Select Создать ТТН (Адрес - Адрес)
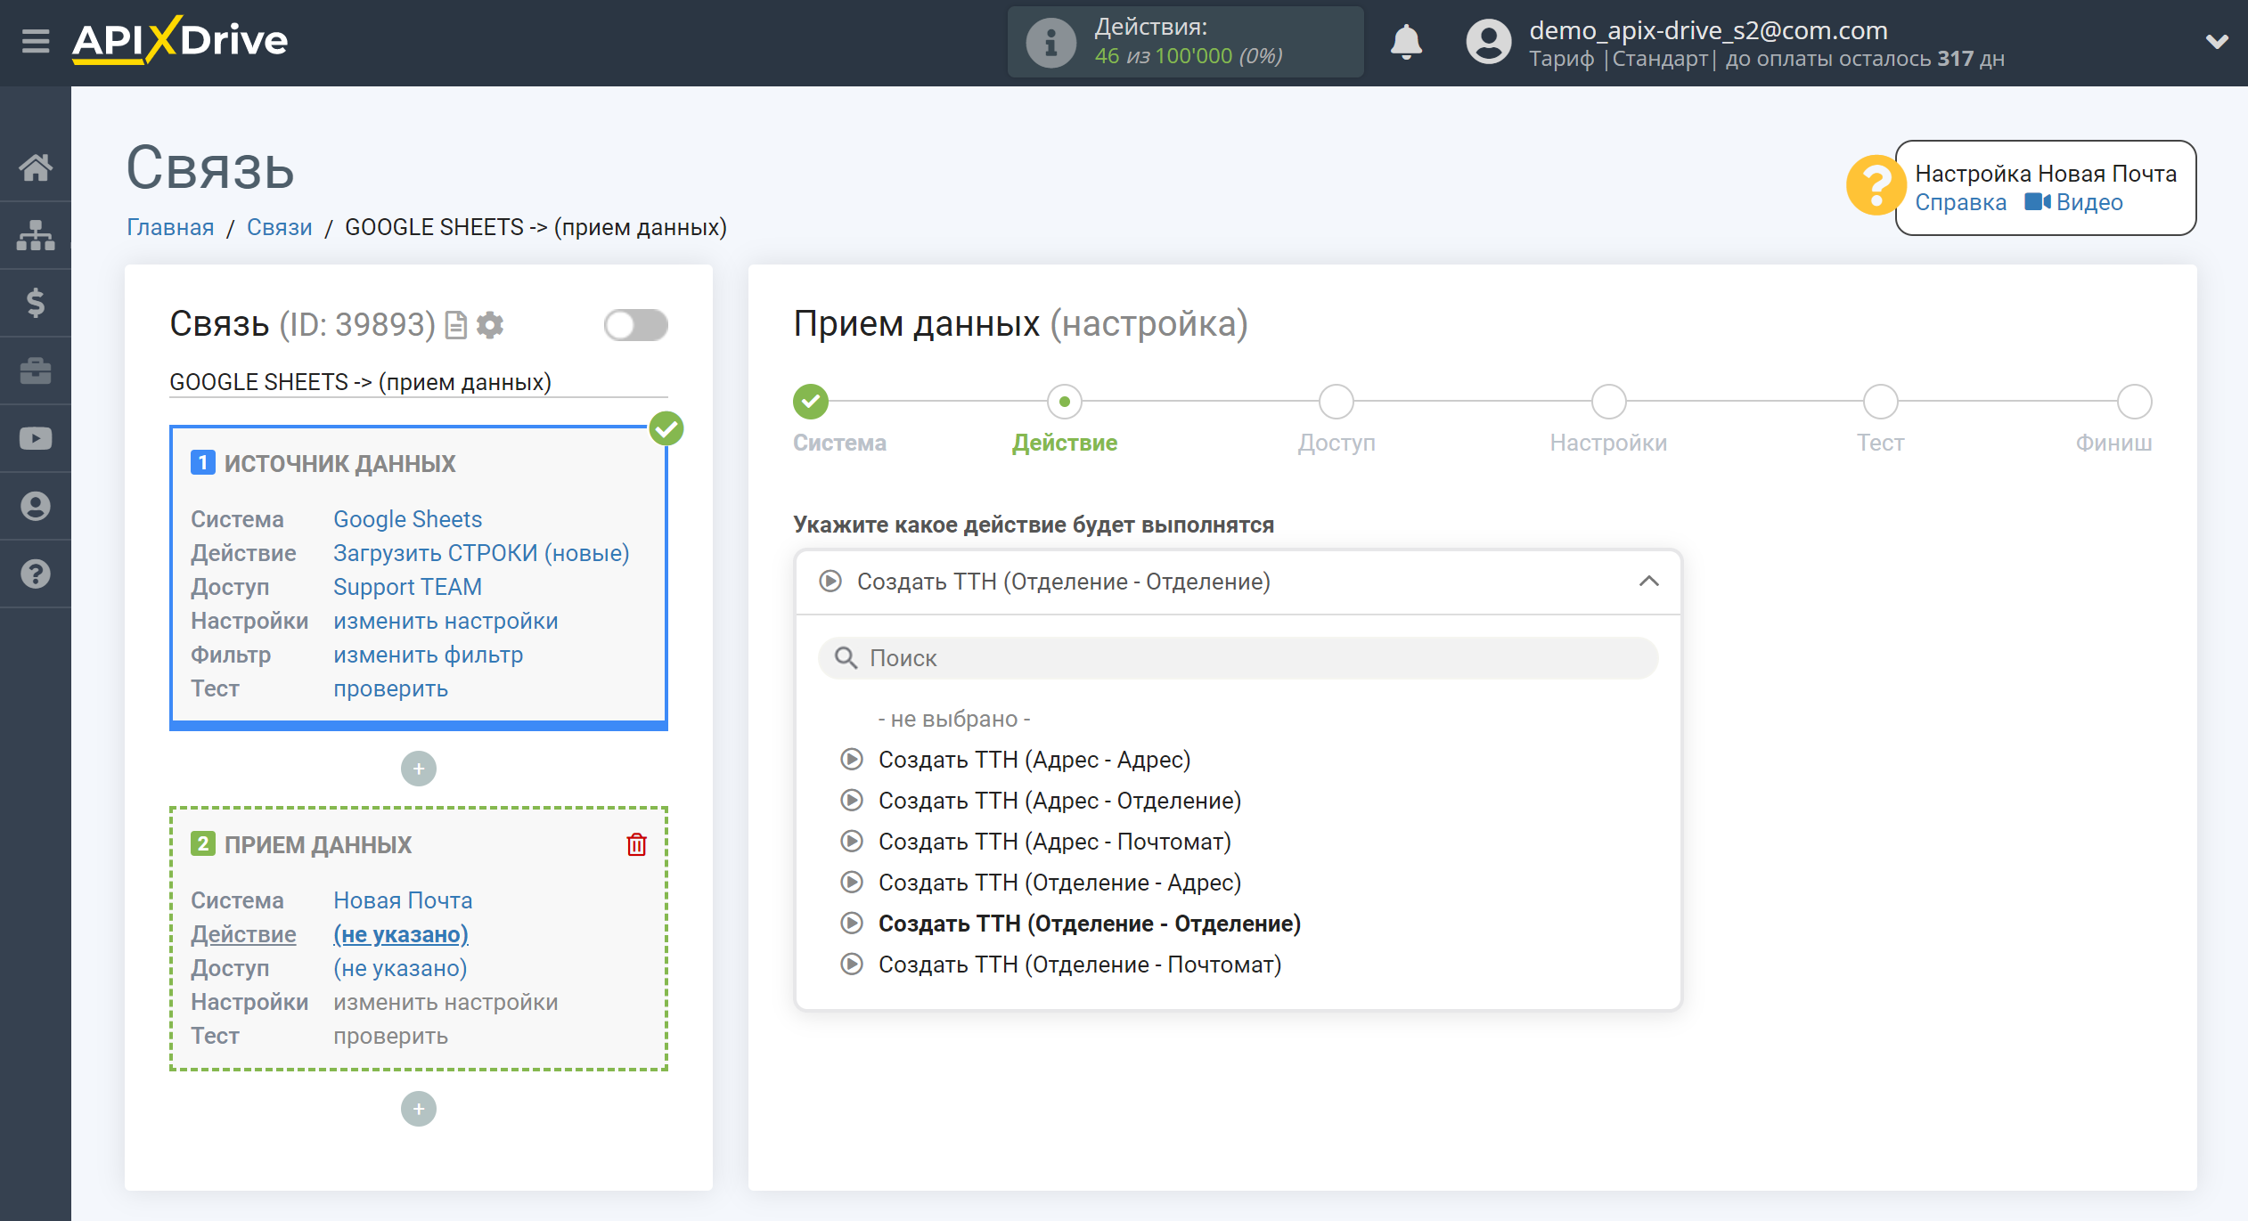The width and height of the screenshot is (2248, 1221). click(1034, 760)
